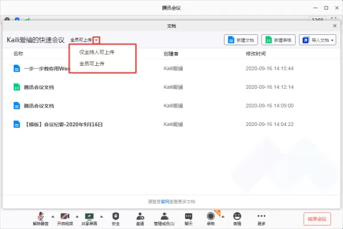Open the Security shield menu
This screenshot has width=343, height=229.
pyautogui.click(x=115, y=219)
